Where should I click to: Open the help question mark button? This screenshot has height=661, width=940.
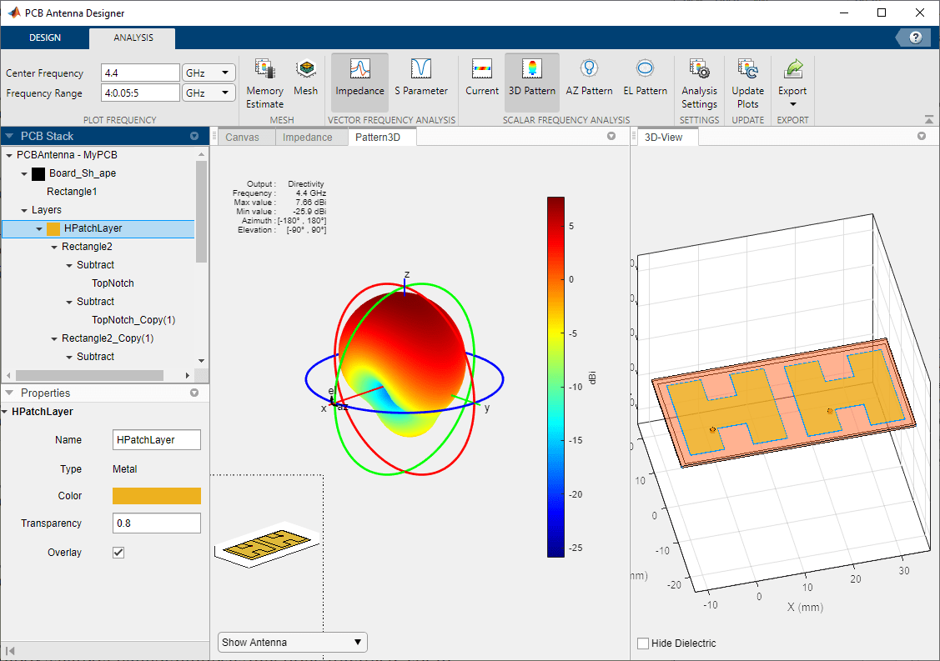(x=915, y=38)
